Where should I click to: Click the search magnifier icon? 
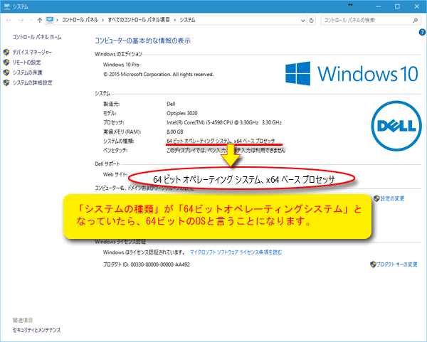click(x=415, y=20)
